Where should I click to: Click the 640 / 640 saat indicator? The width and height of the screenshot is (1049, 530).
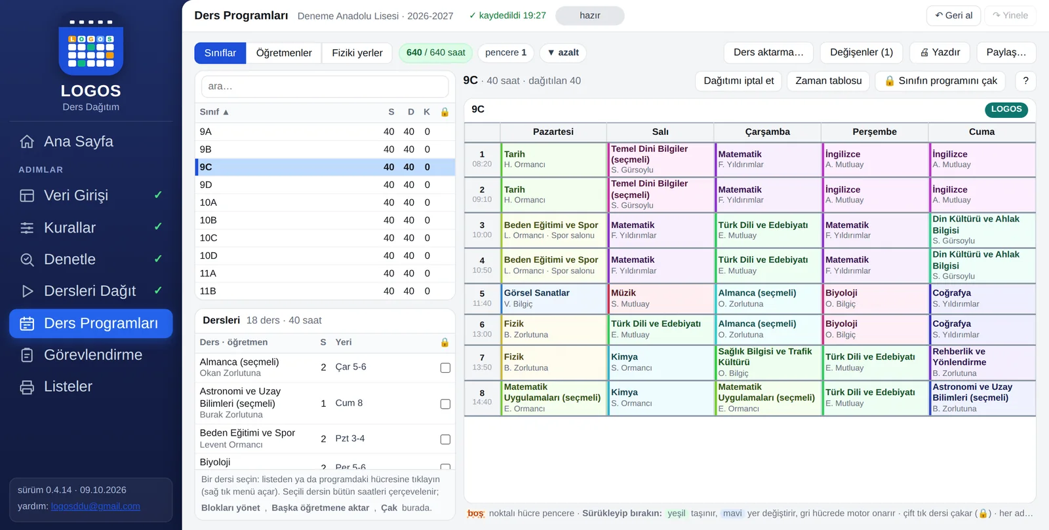(436, 52)
